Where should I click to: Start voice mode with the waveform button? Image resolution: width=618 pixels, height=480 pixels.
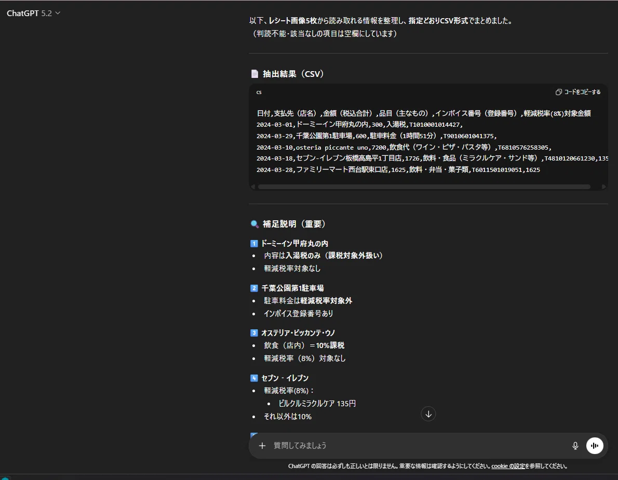(594, 446)
